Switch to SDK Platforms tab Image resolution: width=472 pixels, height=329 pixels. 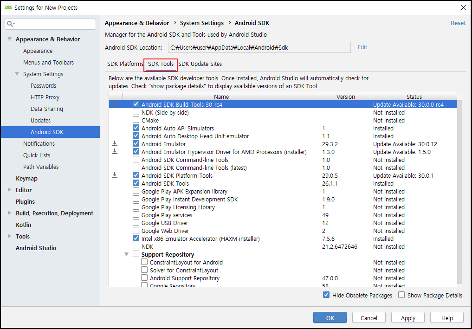tap(125, 64)
